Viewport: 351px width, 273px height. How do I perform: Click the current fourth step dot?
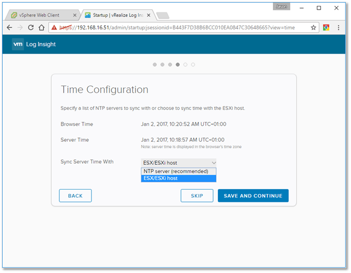(178, 64)
